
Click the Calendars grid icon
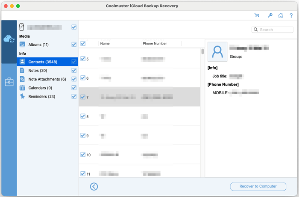tap(22, 88)
